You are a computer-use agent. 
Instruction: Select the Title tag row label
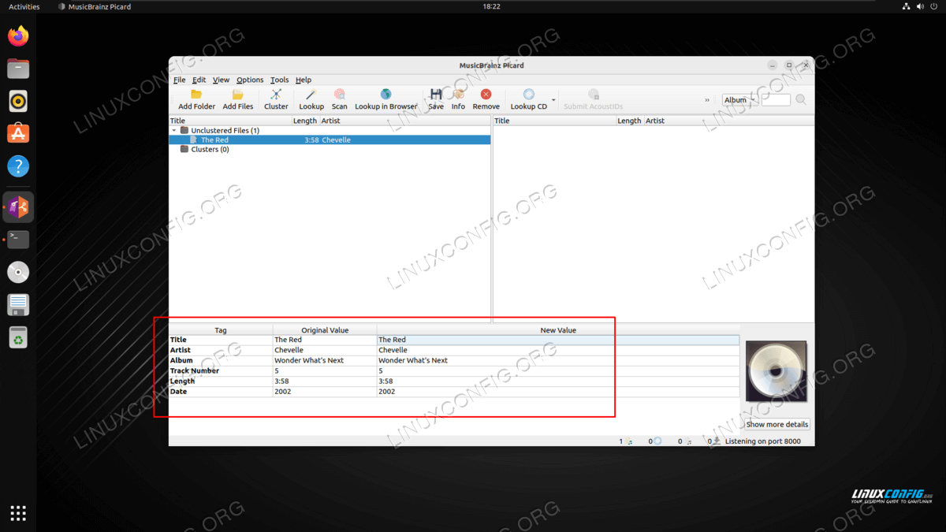(178, 340)
